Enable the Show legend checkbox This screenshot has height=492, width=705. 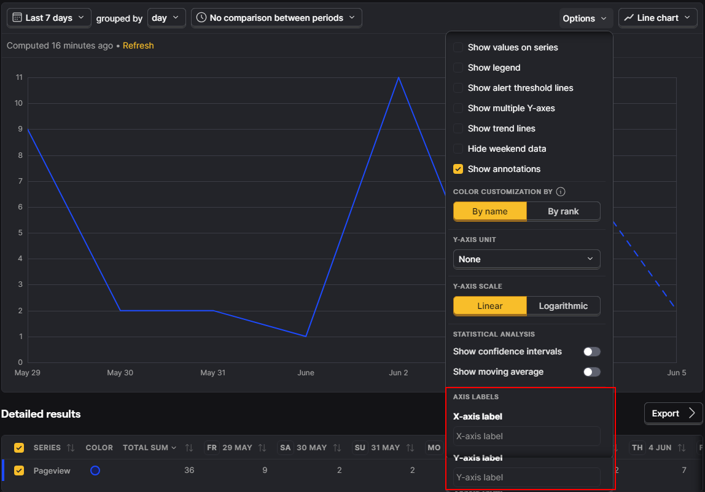pos(458,68)
